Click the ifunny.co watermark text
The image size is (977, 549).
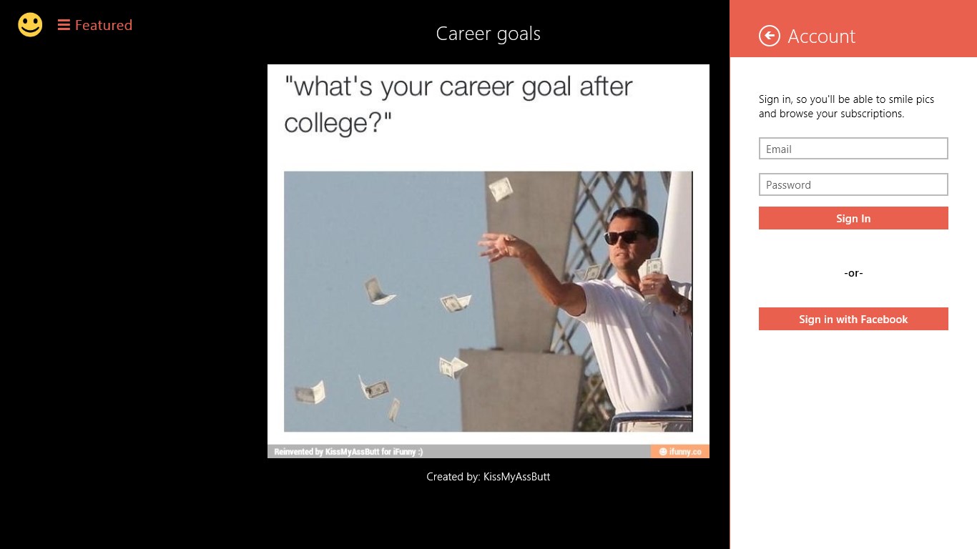pos(684,452)
